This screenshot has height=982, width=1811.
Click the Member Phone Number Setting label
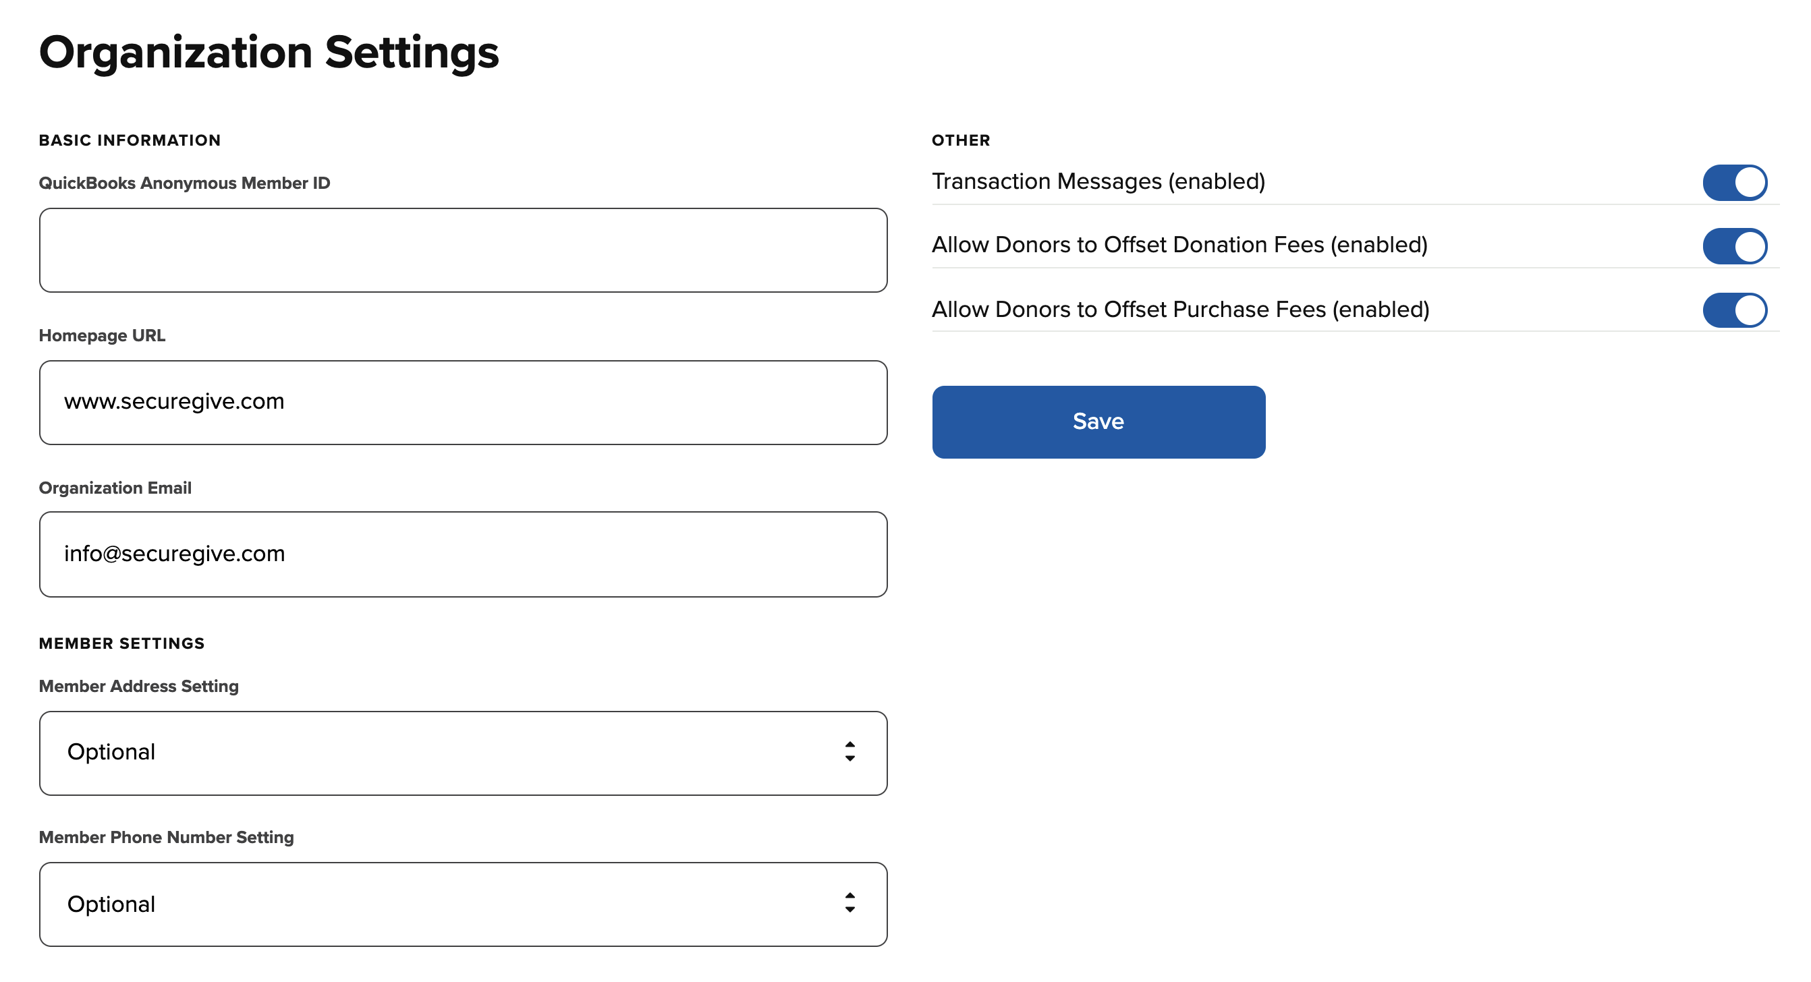click(166, 837)
